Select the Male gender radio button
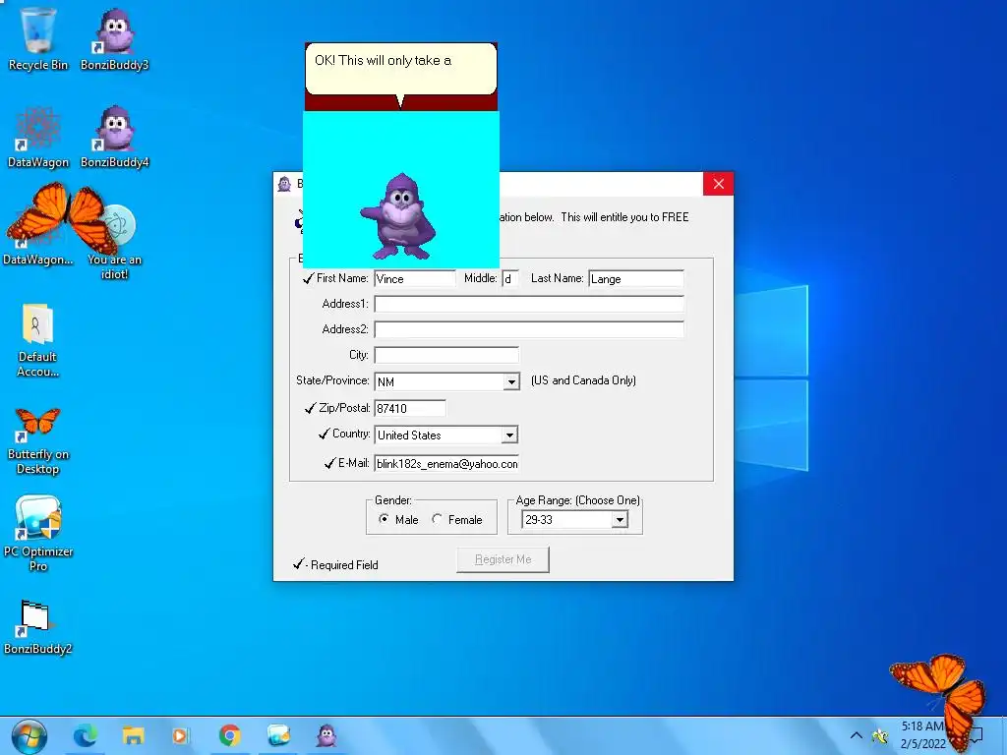This screenshot has height=755, width=1007. 384,519
